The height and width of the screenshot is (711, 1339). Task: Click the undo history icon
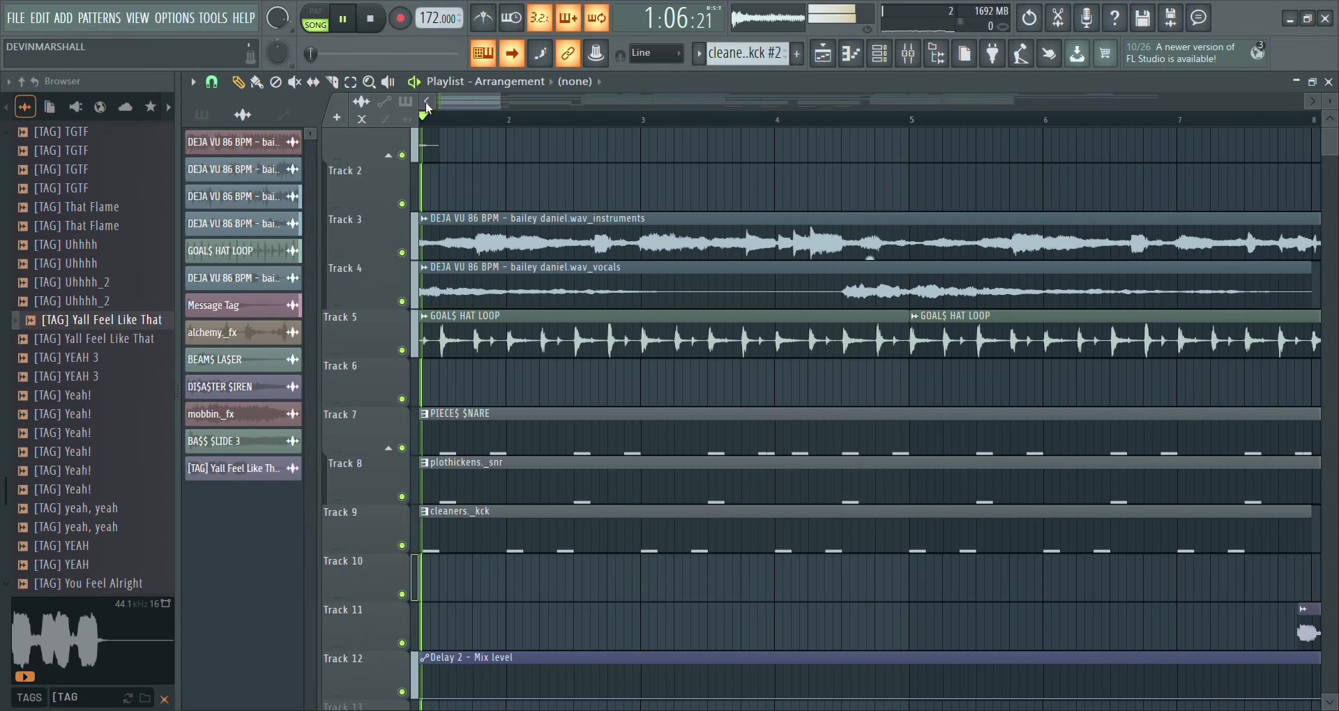pyautogui.click(x=1029, y=19)
